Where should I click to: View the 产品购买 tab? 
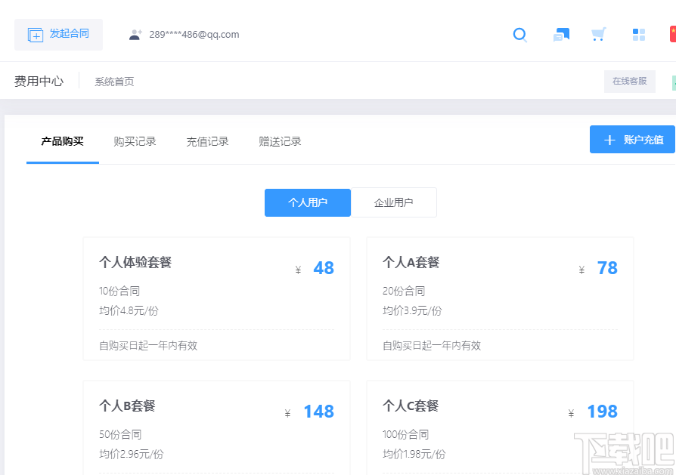[x=62, y=140]
